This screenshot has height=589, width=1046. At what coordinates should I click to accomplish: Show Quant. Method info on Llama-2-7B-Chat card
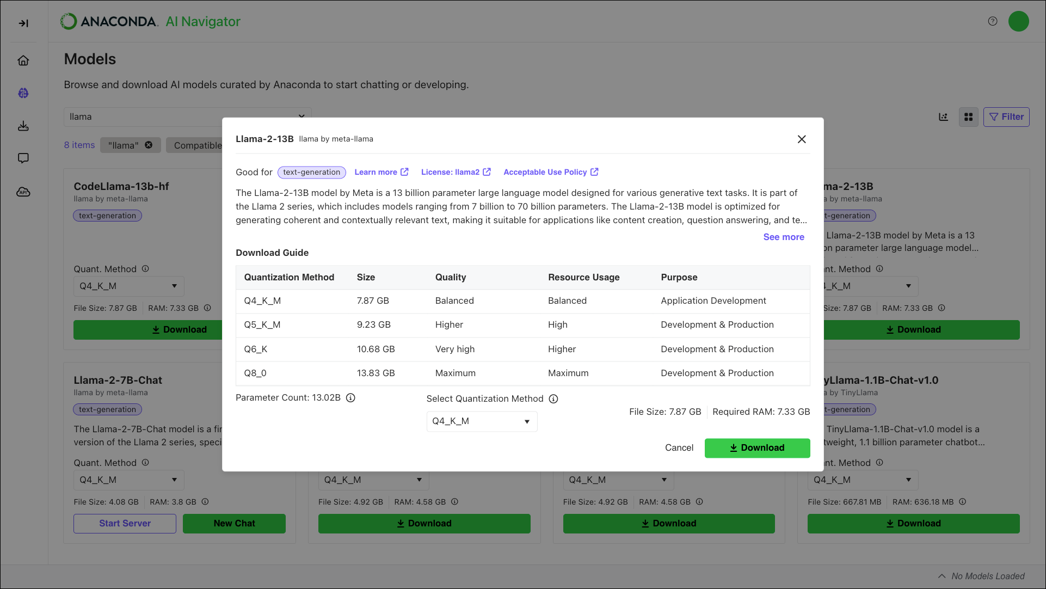[145, 463]
